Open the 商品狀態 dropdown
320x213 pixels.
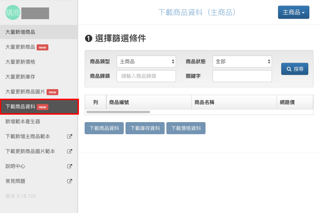242,61
